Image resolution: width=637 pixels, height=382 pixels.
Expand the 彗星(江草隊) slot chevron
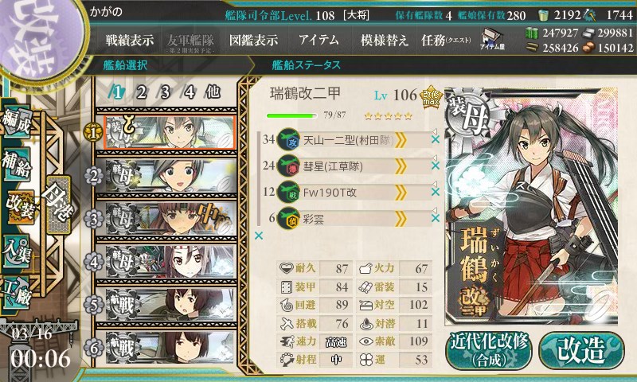(x=401, y=166)
